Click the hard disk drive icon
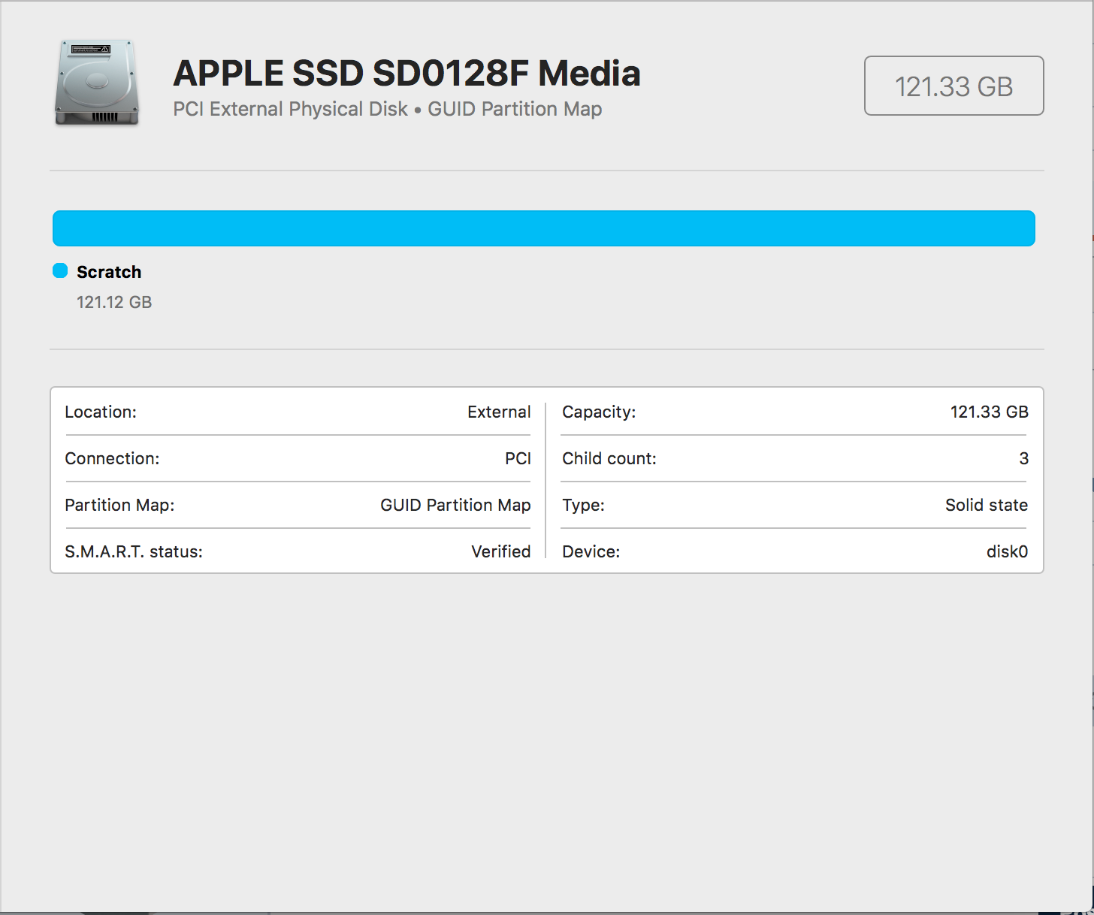This screenshot has width=1094, height=915. (97, 83)
